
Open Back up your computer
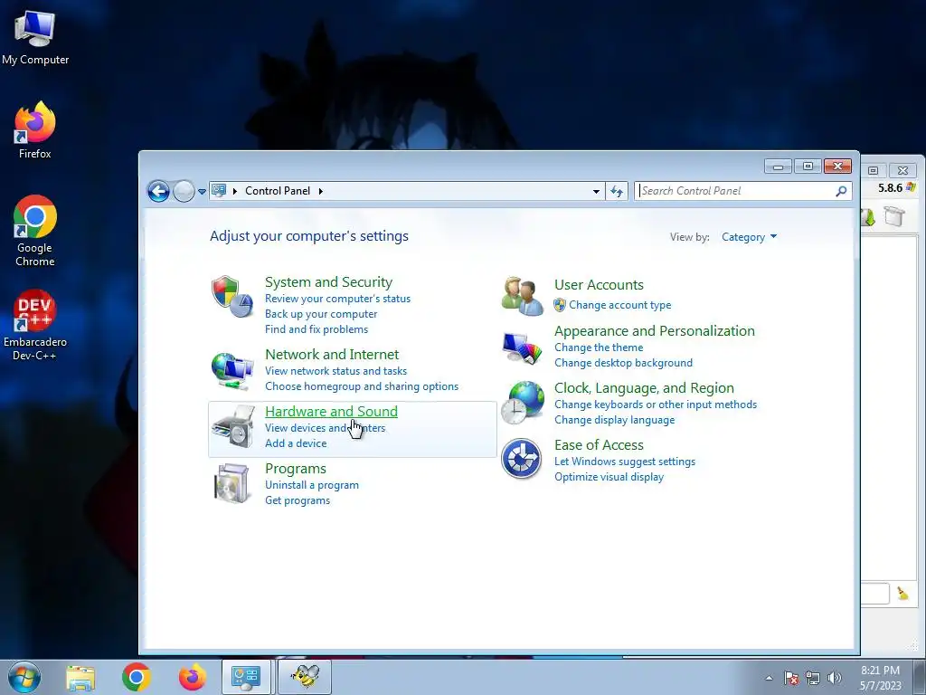[321, 314]
